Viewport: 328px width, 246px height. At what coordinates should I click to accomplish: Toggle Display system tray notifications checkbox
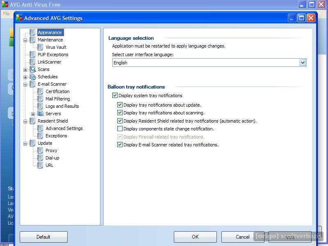[115, 96]
